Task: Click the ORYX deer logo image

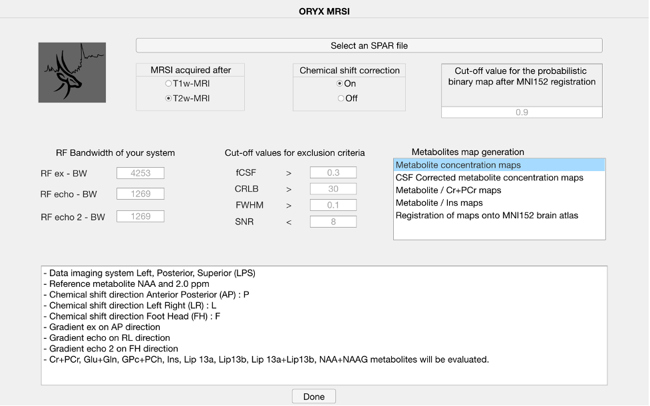Action: (x=72, y=73)
